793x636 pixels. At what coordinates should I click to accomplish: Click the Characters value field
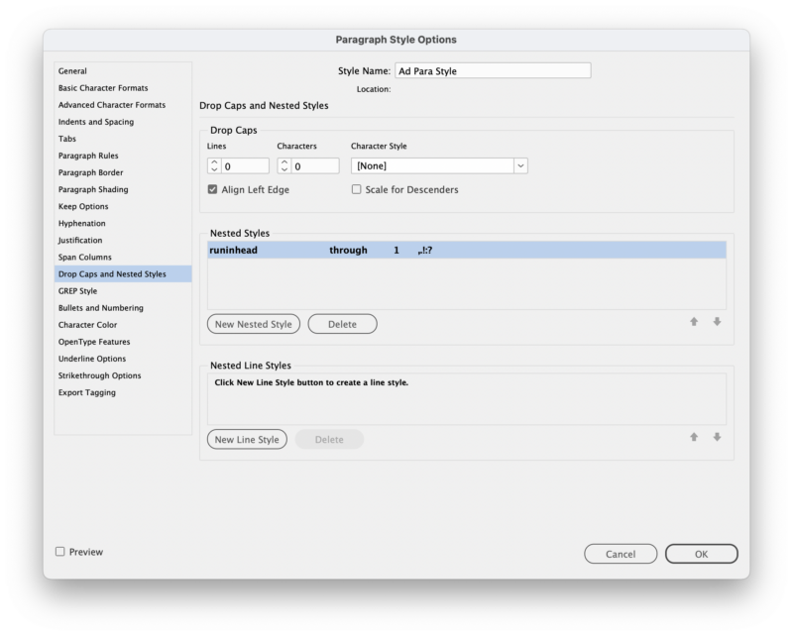pos(315,165)
